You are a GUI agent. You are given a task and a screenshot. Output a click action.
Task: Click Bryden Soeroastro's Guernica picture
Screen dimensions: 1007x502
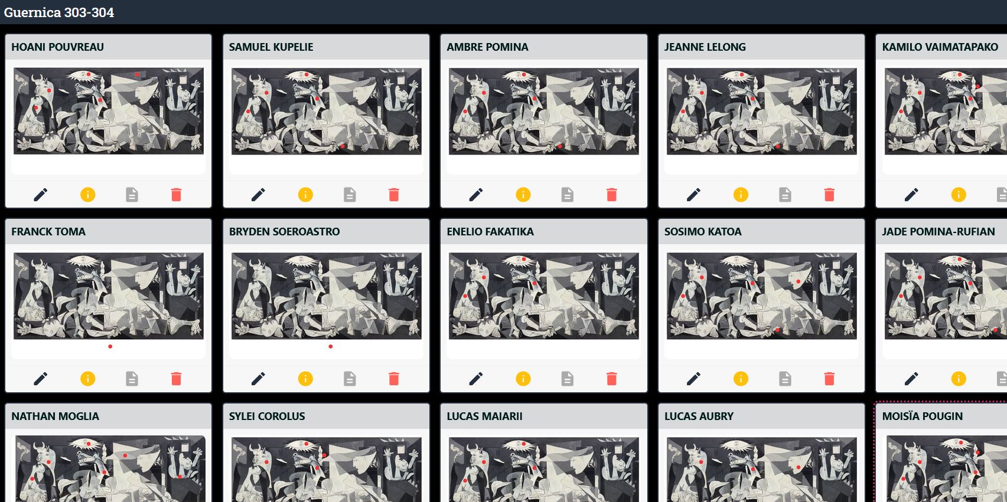[x=327, y=296]
